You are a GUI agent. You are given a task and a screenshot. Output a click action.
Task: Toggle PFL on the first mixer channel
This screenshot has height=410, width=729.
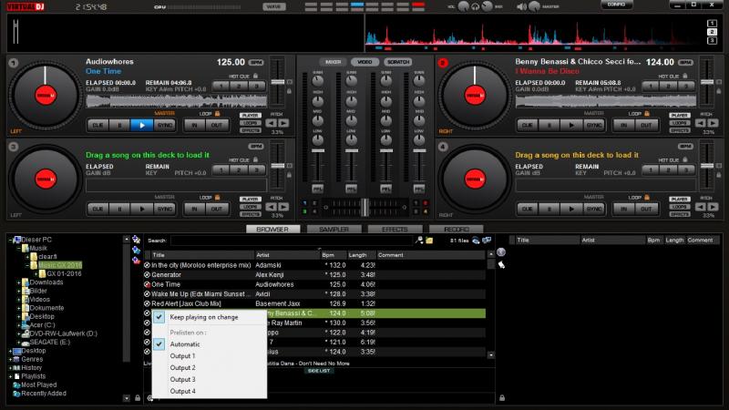317,189
